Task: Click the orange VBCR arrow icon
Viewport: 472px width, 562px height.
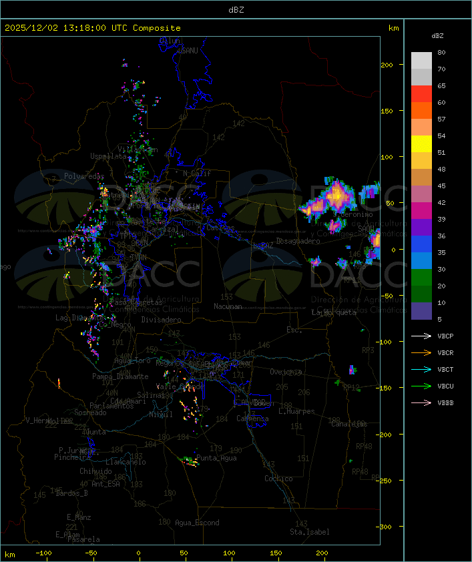Action: coord(421,352)
